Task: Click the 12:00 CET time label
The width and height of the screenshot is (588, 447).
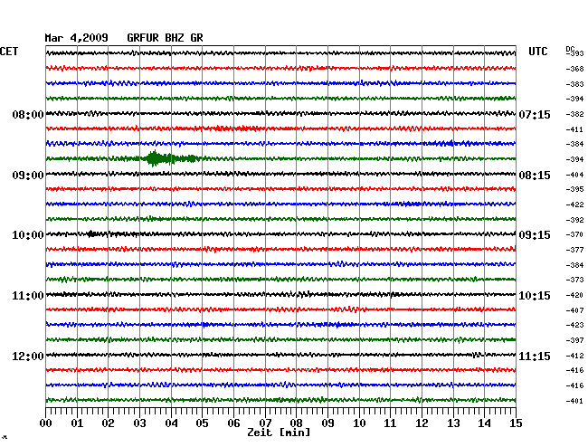Action: tap(28, 356)
